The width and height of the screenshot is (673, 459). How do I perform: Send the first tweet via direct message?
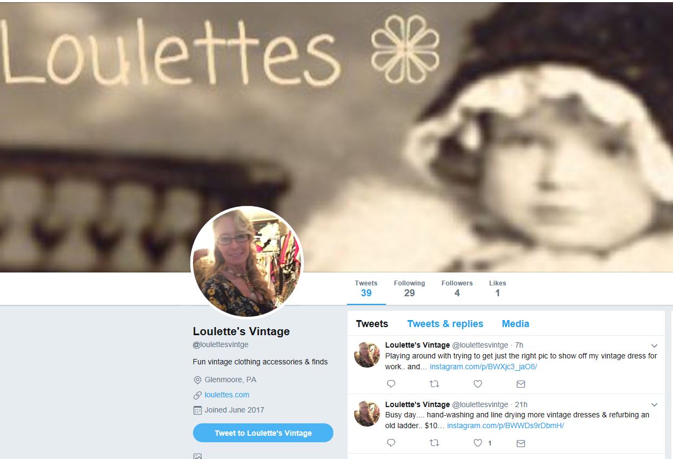[521, 384]
